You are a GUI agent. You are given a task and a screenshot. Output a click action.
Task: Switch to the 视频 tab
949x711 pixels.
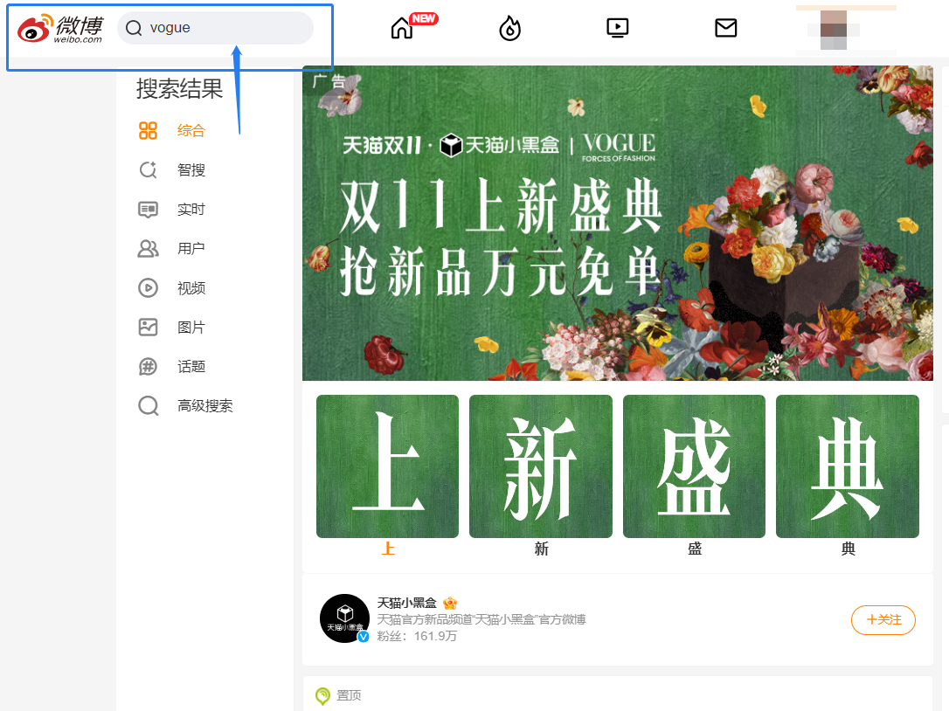pyautogui.click(x=191, y=288)
